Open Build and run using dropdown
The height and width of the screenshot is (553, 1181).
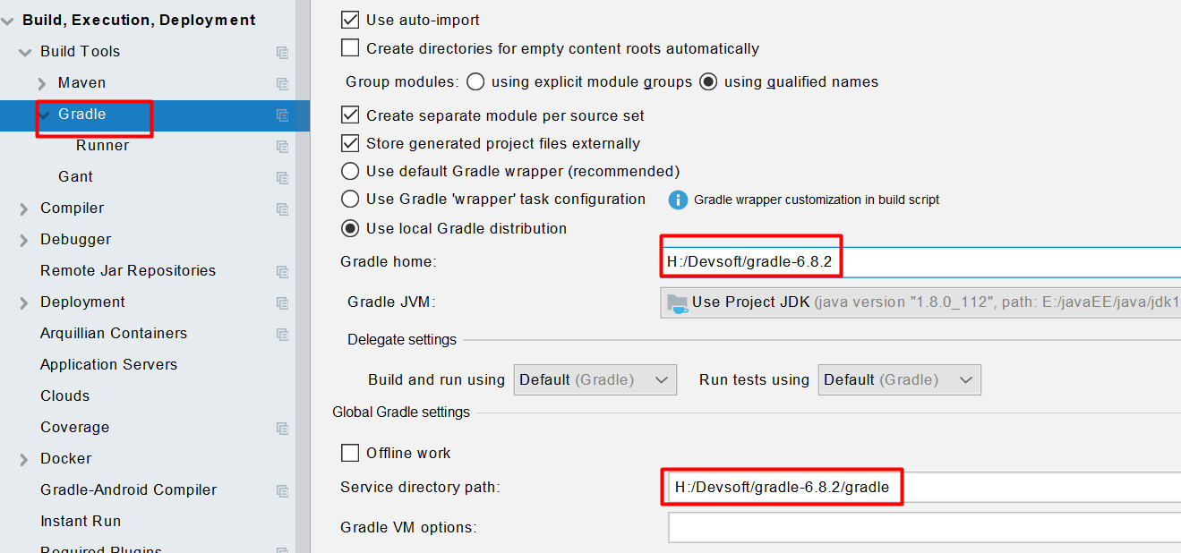pos(595,379)
